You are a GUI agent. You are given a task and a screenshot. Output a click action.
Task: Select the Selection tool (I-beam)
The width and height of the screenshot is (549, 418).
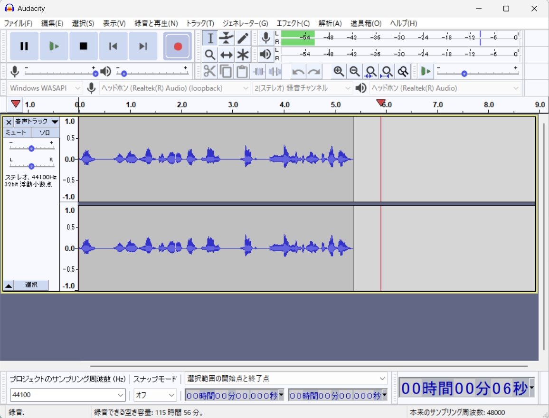(x=209, y=38)
